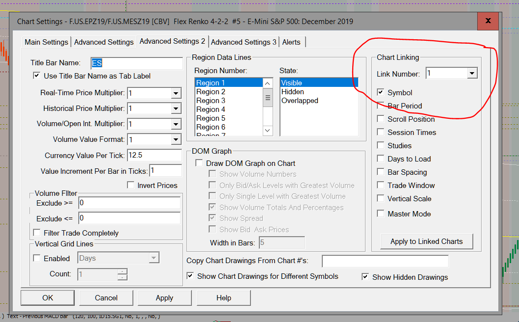Click Copy Chart Drawings From Chart #'s field

click(385, 261)
